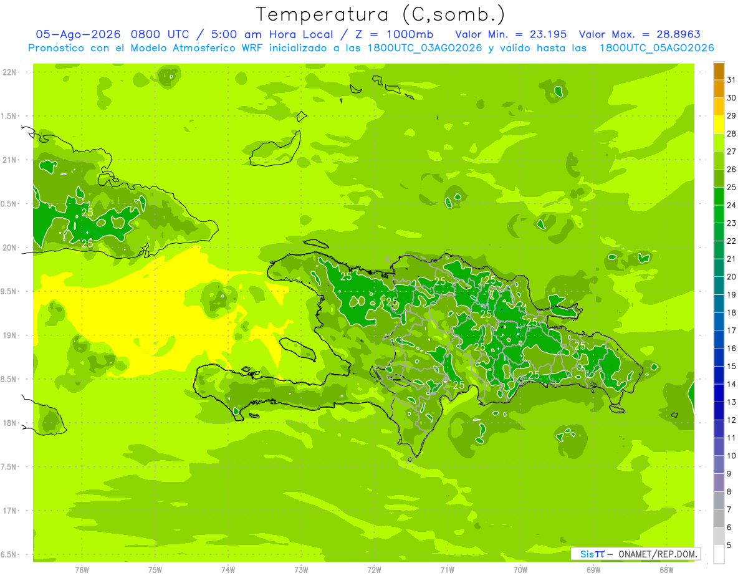Click the 21N latitude label
The image size is (748, 578).
click(x=9, y=160)
